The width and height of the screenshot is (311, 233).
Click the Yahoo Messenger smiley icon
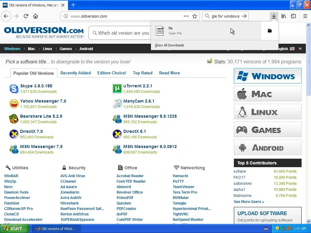14,104
